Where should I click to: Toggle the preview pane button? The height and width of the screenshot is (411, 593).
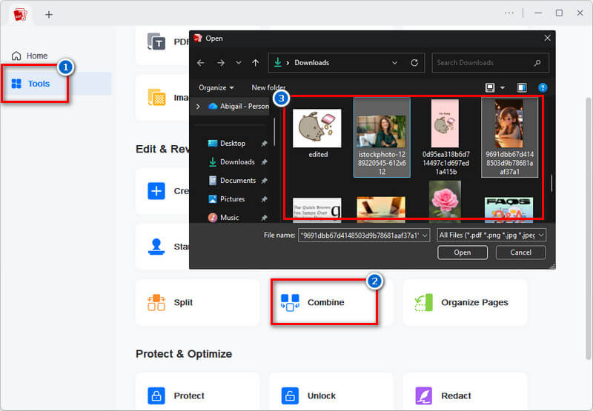[521, 87]
